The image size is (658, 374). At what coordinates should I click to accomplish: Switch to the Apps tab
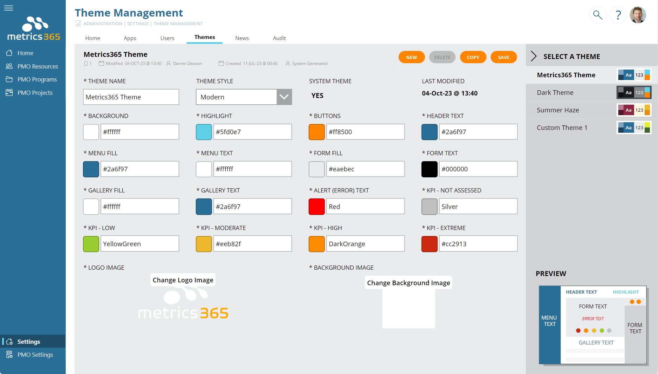pyautogui.click(x=130, y=38)
